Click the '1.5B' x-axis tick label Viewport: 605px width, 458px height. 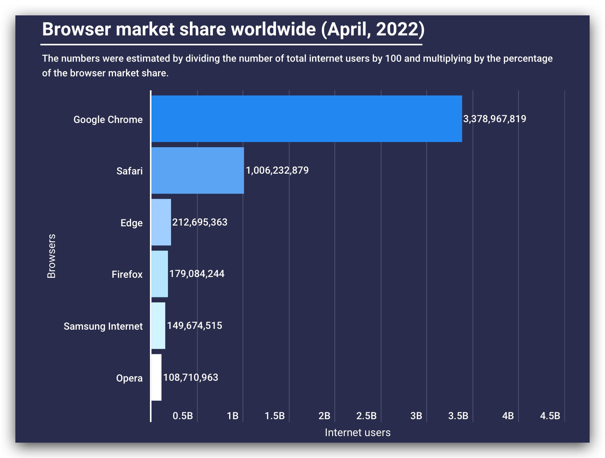coord(274,416)
